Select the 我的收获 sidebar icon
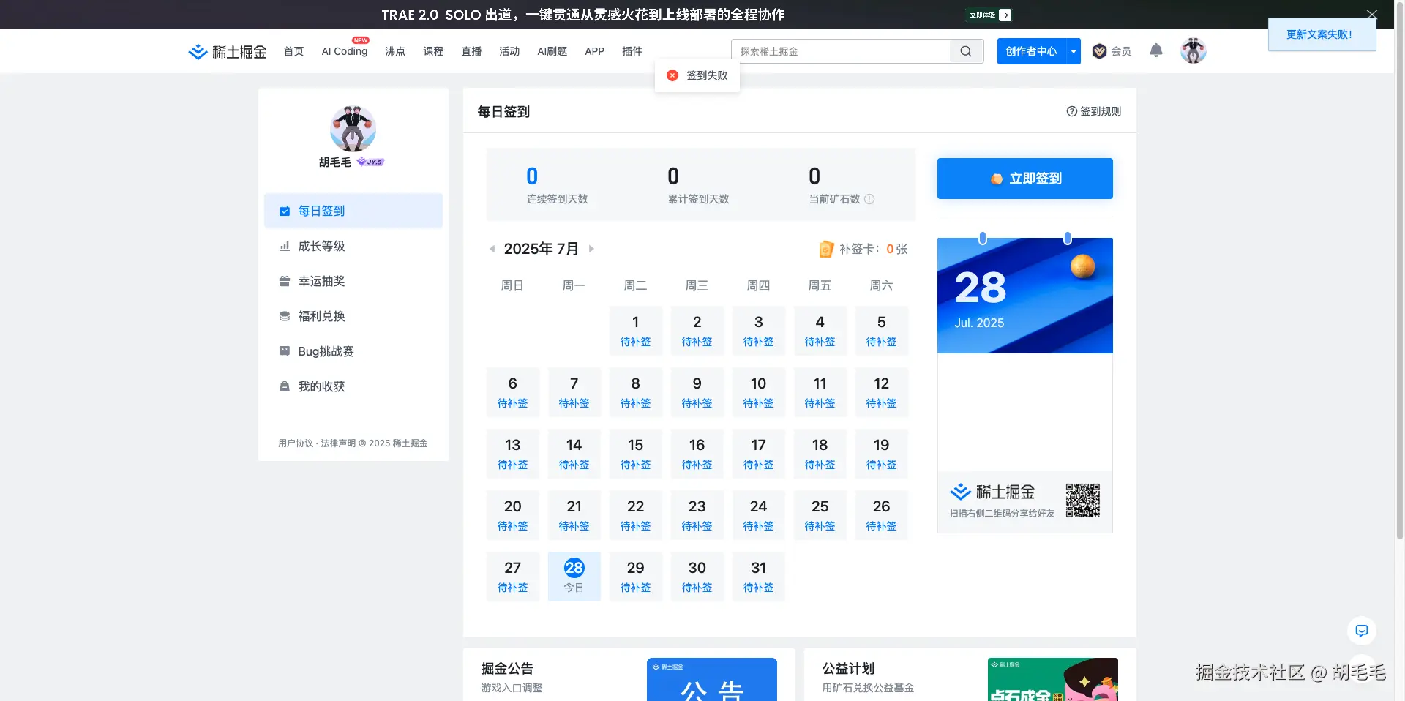 click(x=284, y=386)
